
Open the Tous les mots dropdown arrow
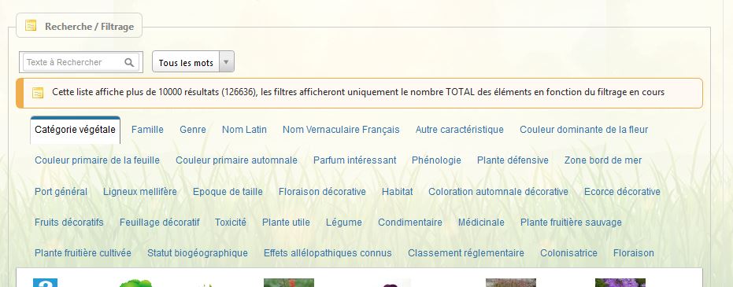pyautogui.click(x=226, y=62)
